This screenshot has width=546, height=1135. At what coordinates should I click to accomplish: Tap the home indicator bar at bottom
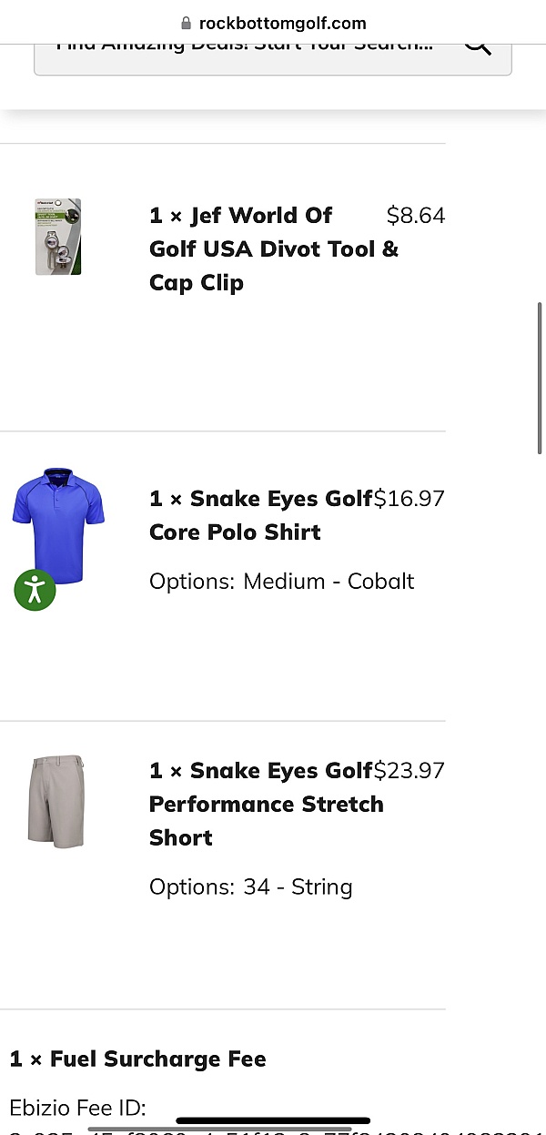tap(273, 1120)
